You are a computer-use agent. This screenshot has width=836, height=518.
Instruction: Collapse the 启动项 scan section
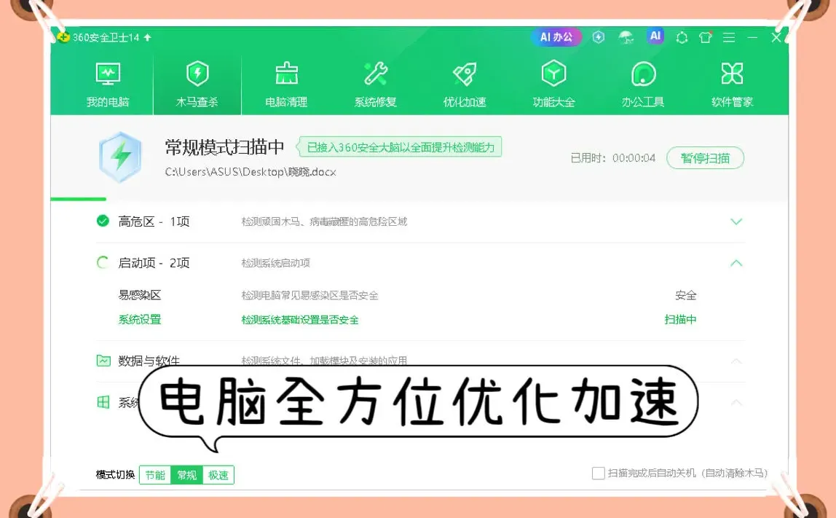coord(736,263)
